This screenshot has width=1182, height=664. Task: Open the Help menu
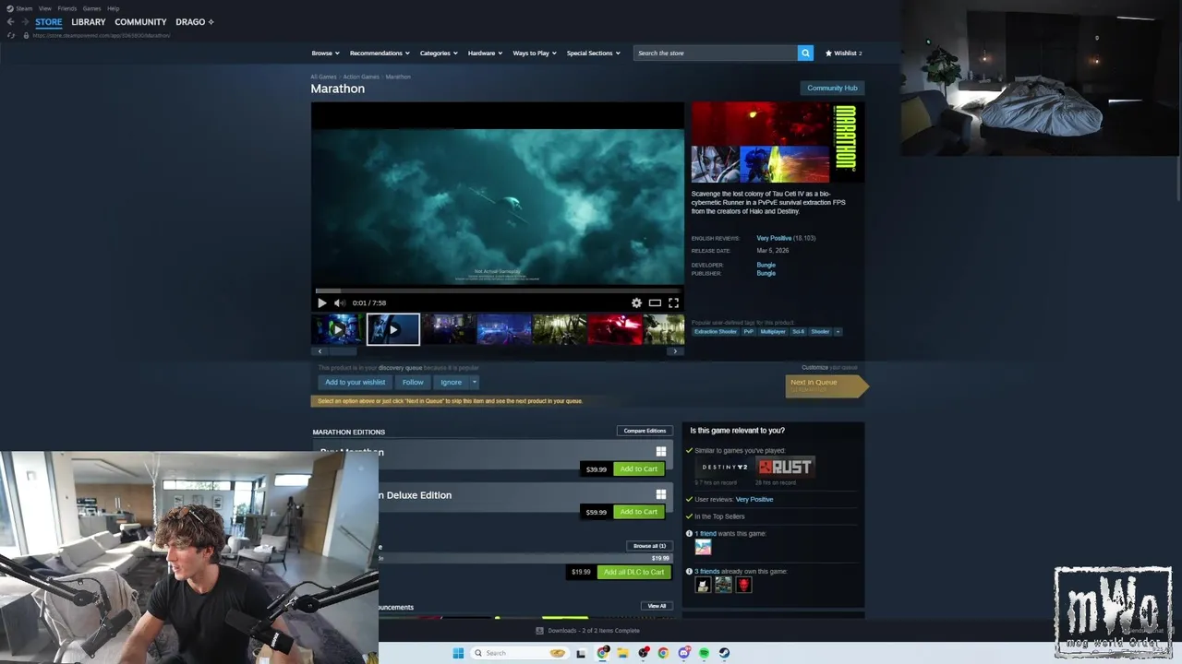coord(113,8)
